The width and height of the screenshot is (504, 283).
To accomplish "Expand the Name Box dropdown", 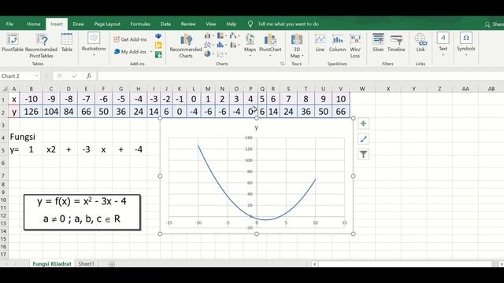I will click(x=36, y=76).
